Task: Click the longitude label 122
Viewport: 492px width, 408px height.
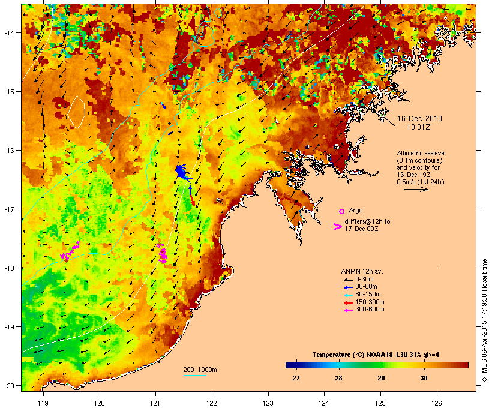Action: tap(212, 403)
